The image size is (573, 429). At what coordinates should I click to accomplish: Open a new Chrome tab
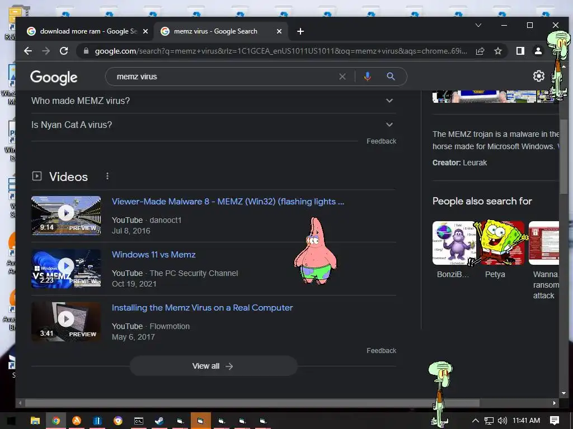[x=300, y=31]
